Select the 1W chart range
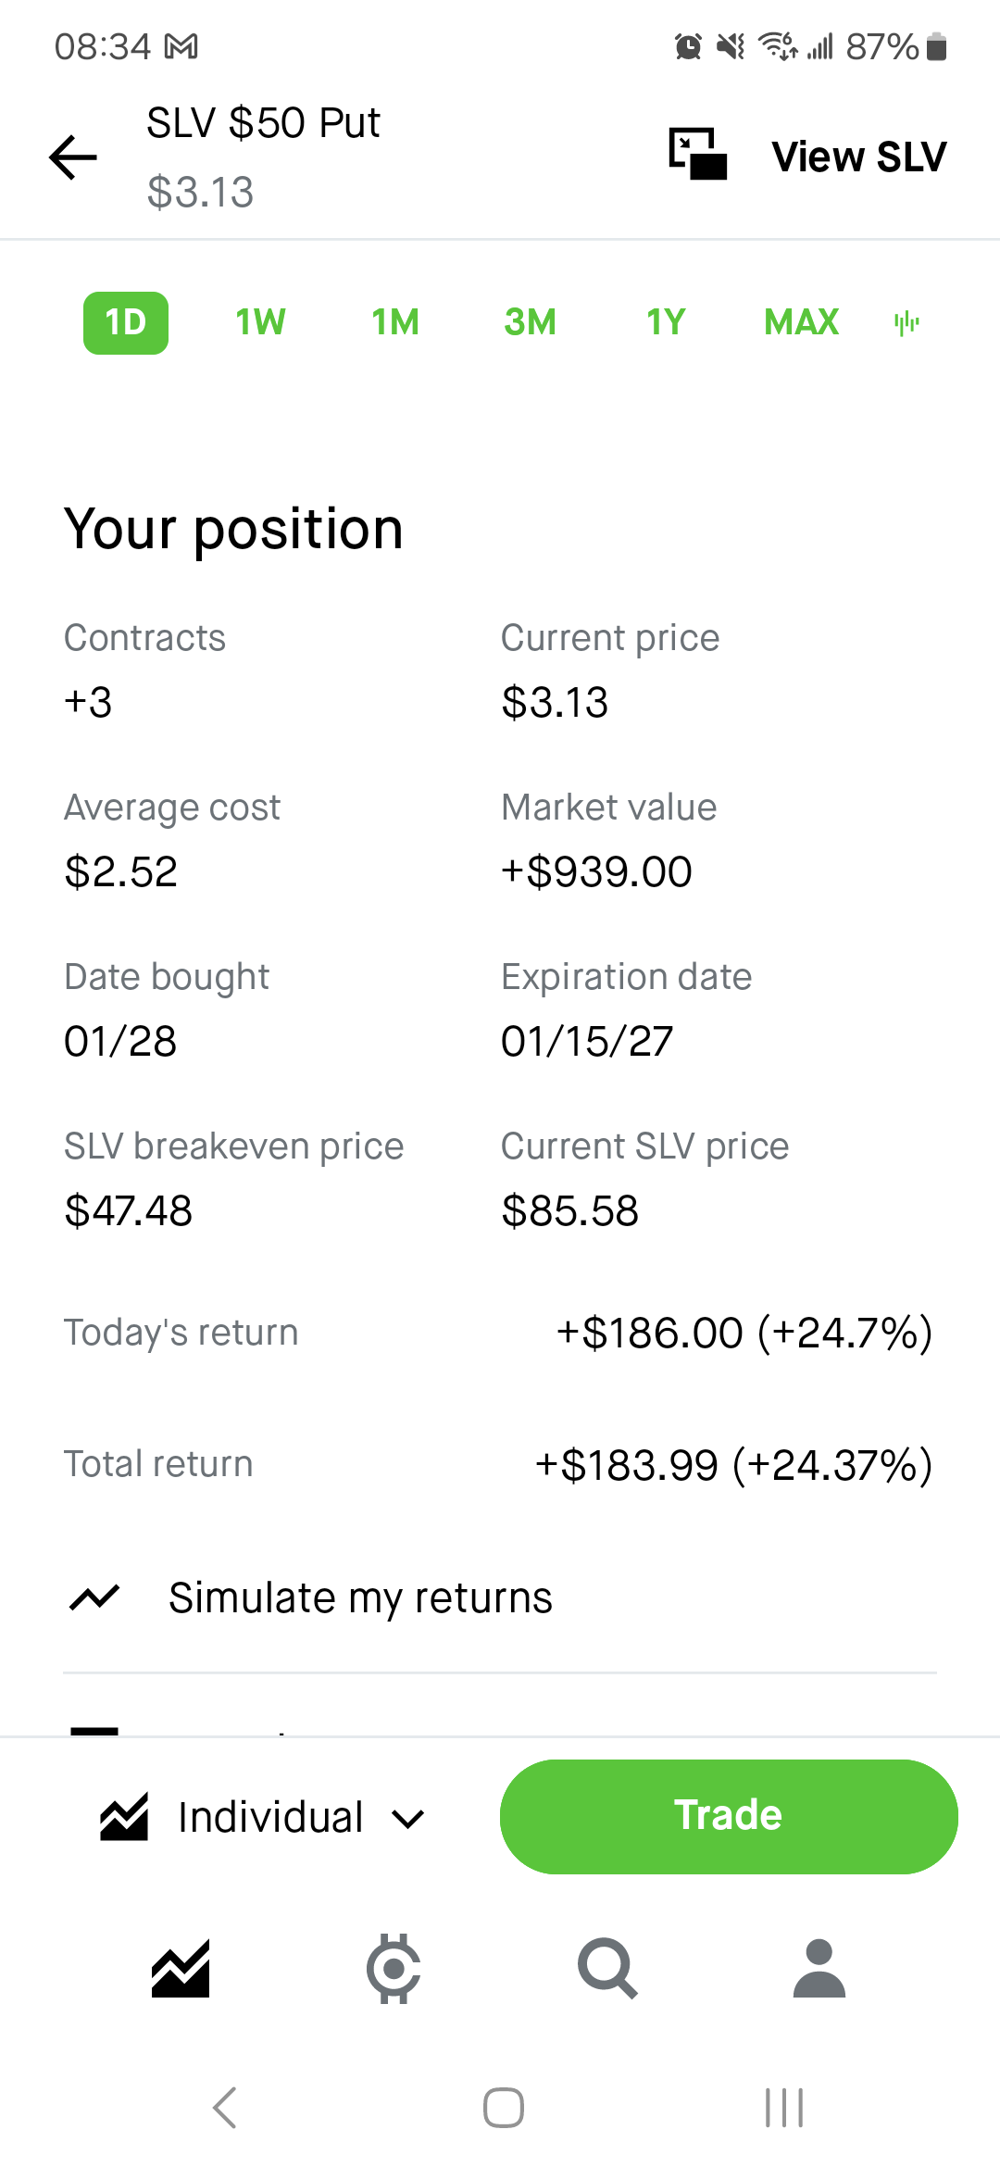 (x=260, y=322)
